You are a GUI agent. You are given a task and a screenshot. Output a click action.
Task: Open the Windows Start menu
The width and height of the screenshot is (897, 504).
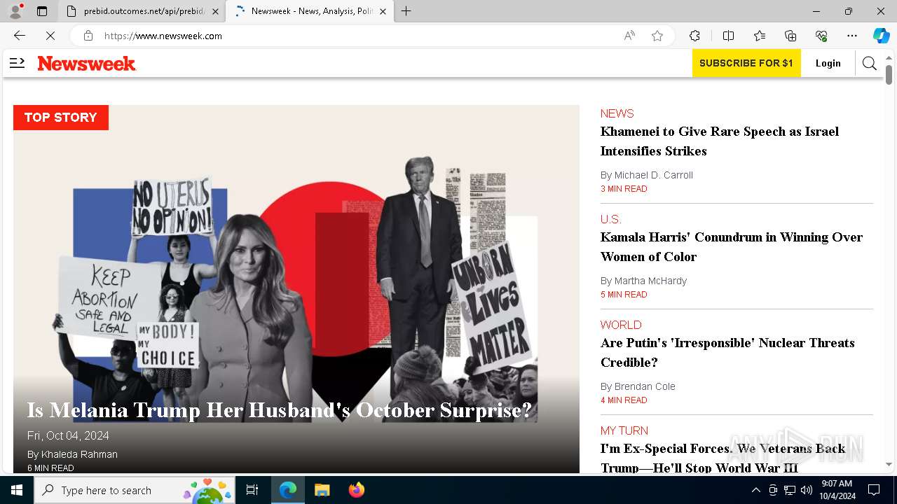pos(17,490)
